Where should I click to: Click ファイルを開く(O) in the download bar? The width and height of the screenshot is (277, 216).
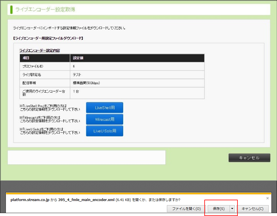coord(186,209)
